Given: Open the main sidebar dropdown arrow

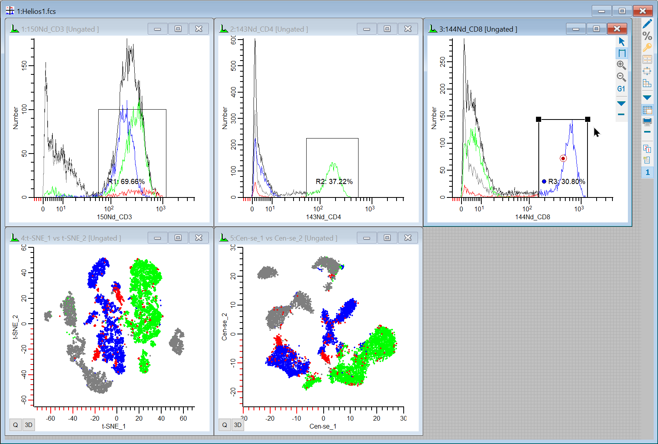Looking at the screenshot, I should [647, 98].
